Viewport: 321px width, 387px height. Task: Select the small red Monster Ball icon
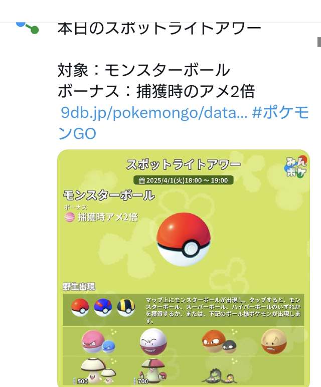click(x=80, y=307)
